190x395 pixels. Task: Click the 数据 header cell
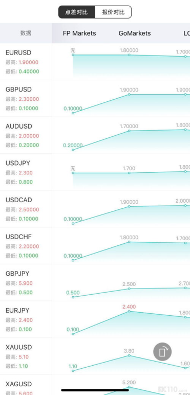pyautogui.click(x=26, y=33)
